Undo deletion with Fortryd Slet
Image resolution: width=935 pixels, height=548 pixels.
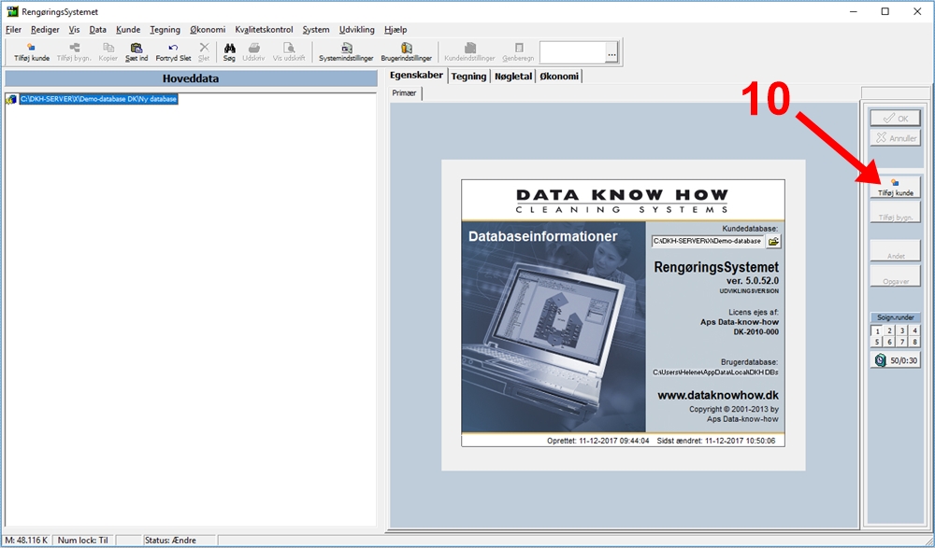[173, 52]
